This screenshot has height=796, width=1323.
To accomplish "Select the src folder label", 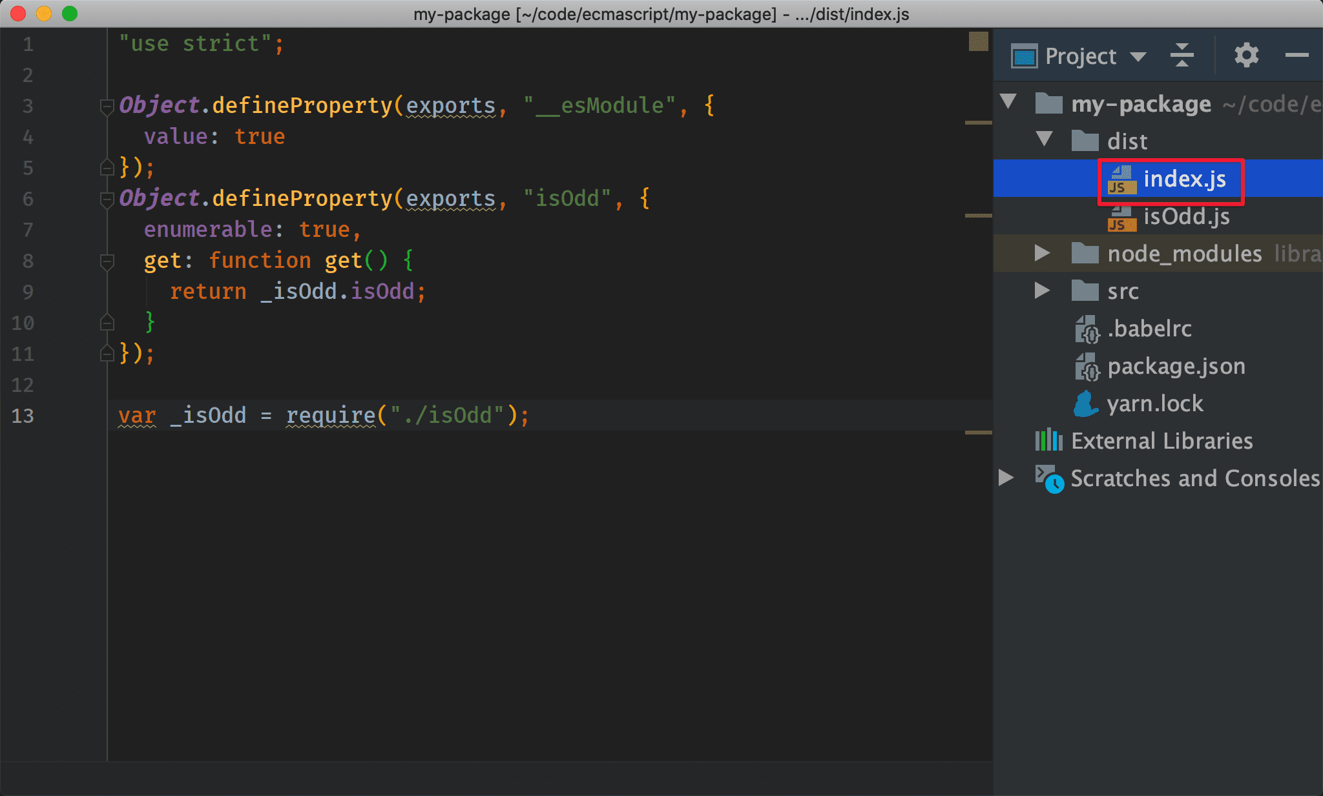I will [x=1123, y=291].
